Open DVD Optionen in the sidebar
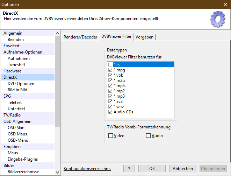231x176 pixels. coord(28,84)
